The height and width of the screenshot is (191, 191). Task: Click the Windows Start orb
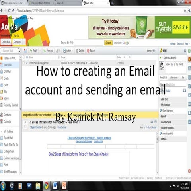(3, 186)
